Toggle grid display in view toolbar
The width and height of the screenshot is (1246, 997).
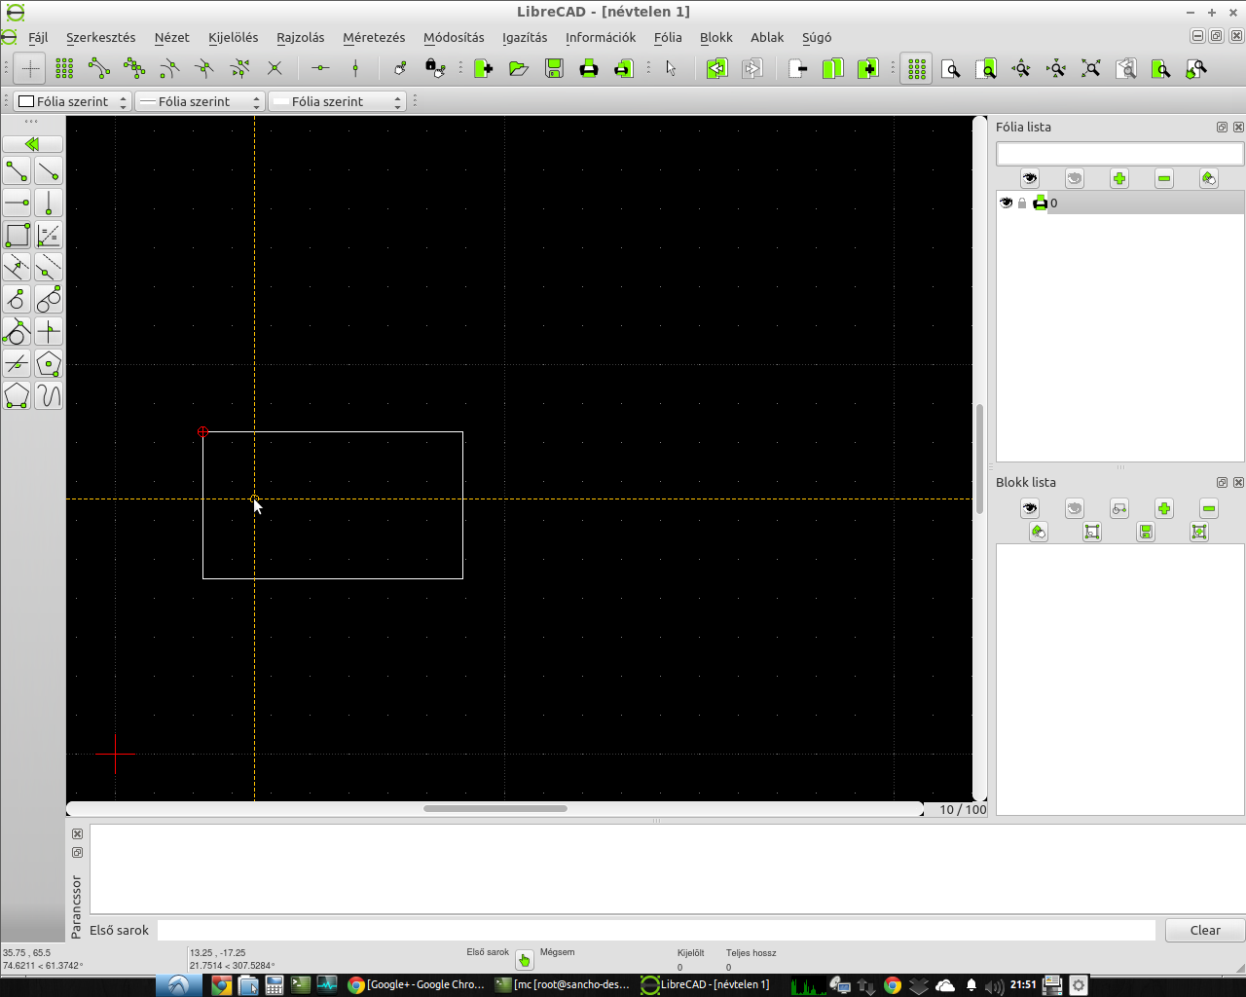pyautogui.click(x=916, y=68)
